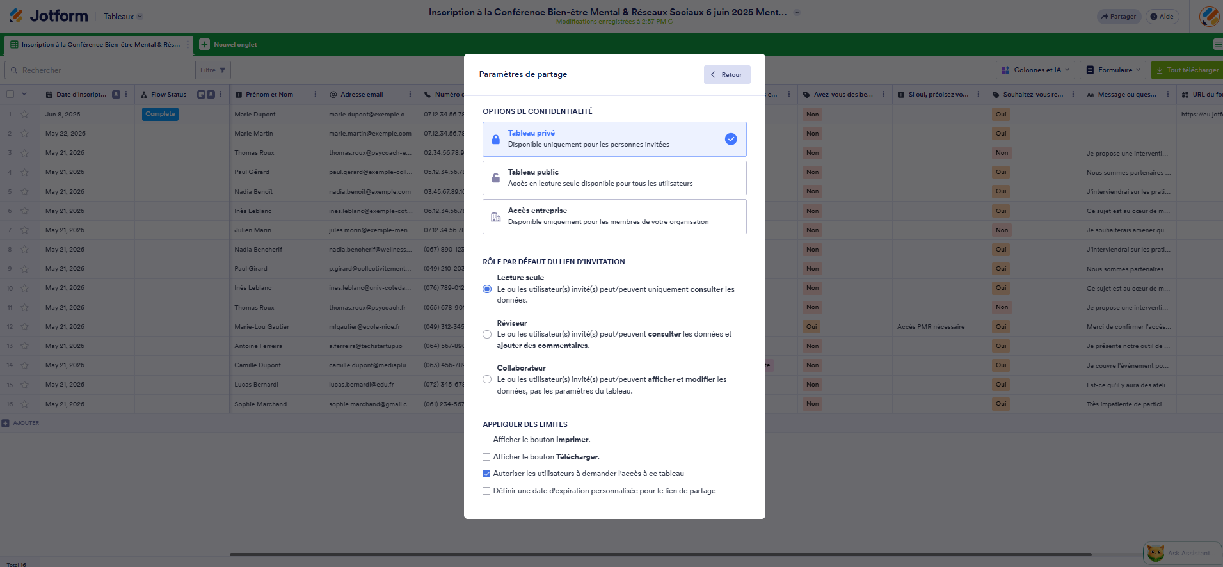
Task: Click the AJOUTER row plus icon
Action: pos(6,423)
